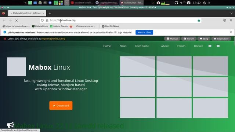Open Donate in site navigation

pos(198,46)
